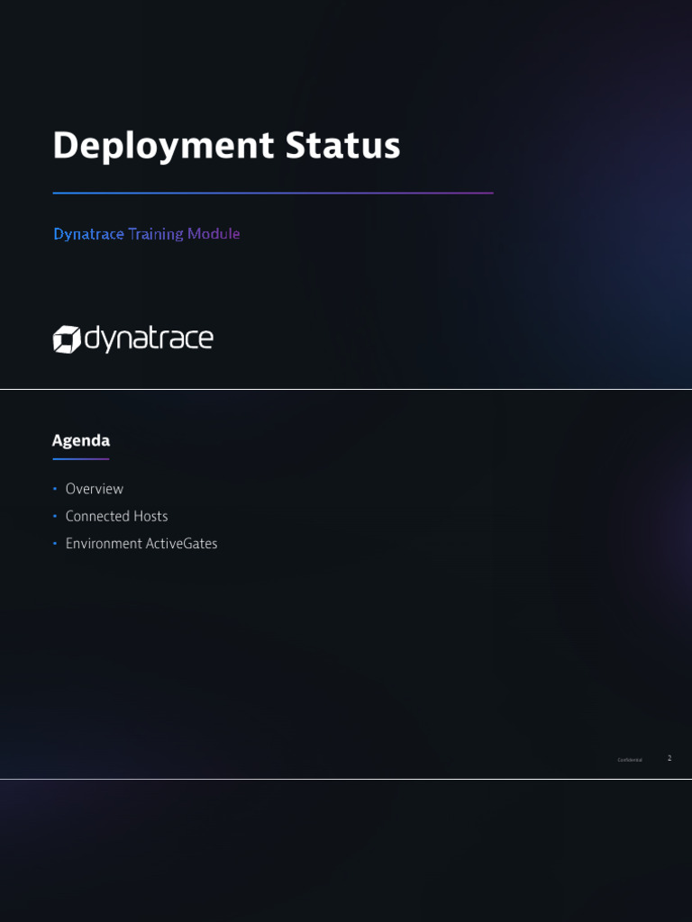Open the Connected Hosts agenda item
692x922 pixels.
tap(116, 516)
